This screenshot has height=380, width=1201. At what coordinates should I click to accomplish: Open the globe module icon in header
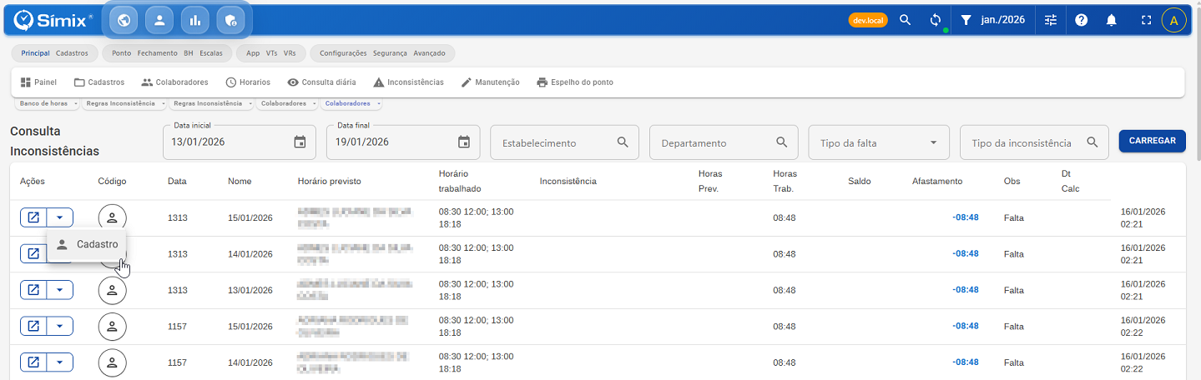(124, 20)
